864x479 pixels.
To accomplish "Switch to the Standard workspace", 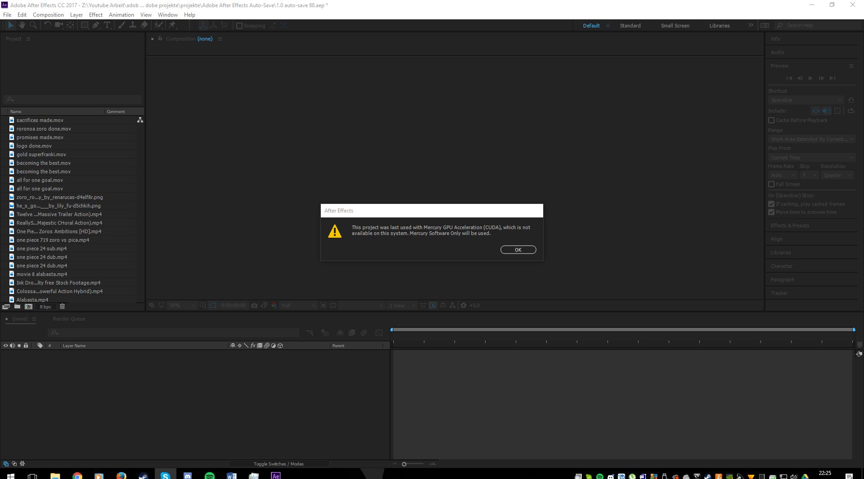I will coord(630,26).
